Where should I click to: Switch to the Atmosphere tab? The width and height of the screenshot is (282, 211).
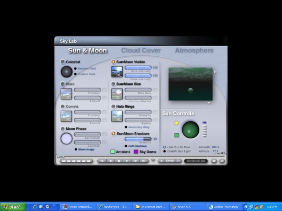click(194, 51)
